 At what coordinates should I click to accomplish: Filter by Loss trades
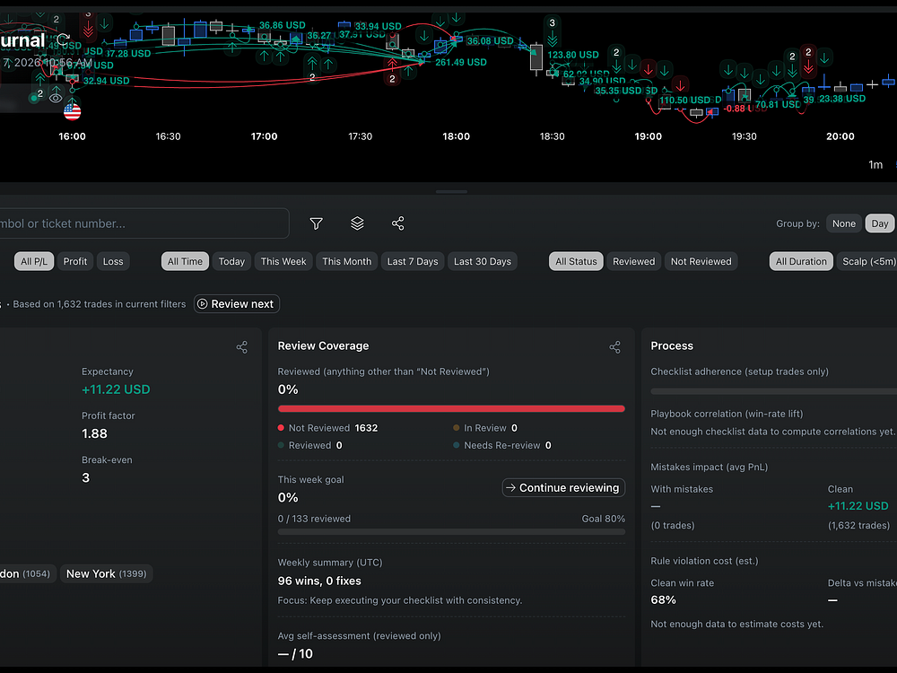113,261
